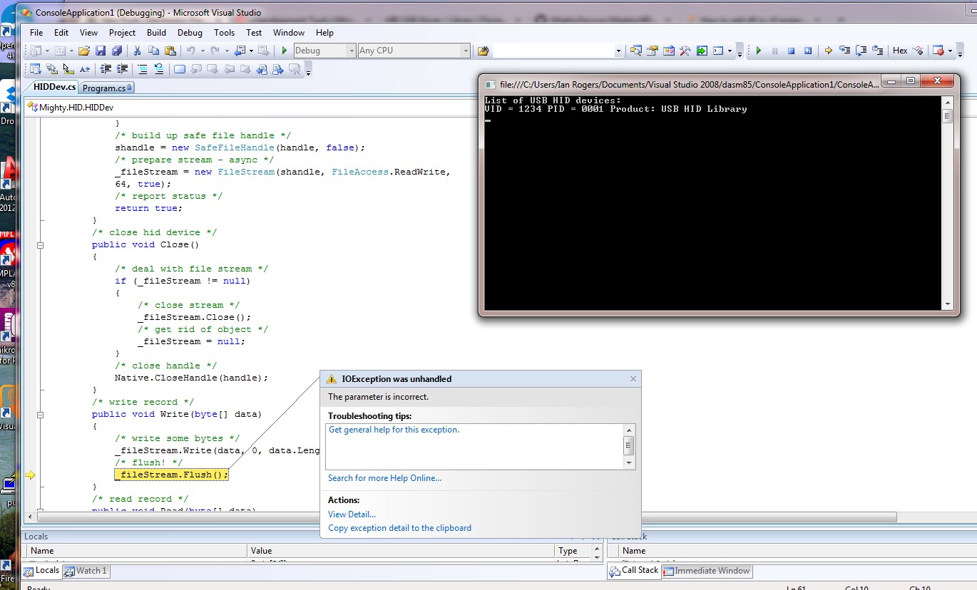
Task: Click the Copy icon in the toolbar
Action: [153, 51]
